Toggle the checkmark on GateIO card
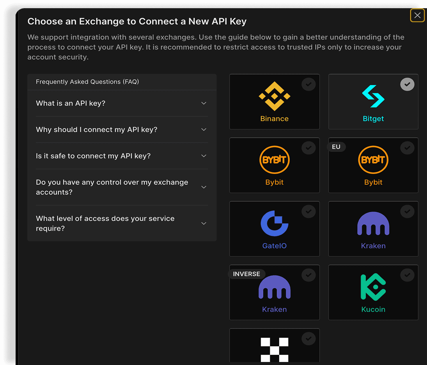427x365 pixels. coord(308,211)
